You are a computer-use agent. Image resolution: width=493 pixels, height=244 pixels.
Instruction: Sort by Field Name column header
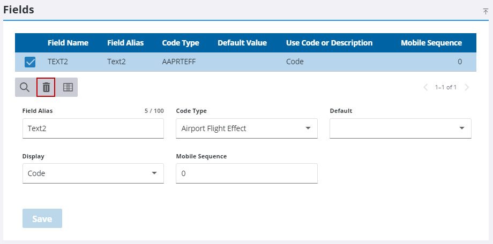coord(68,43)
